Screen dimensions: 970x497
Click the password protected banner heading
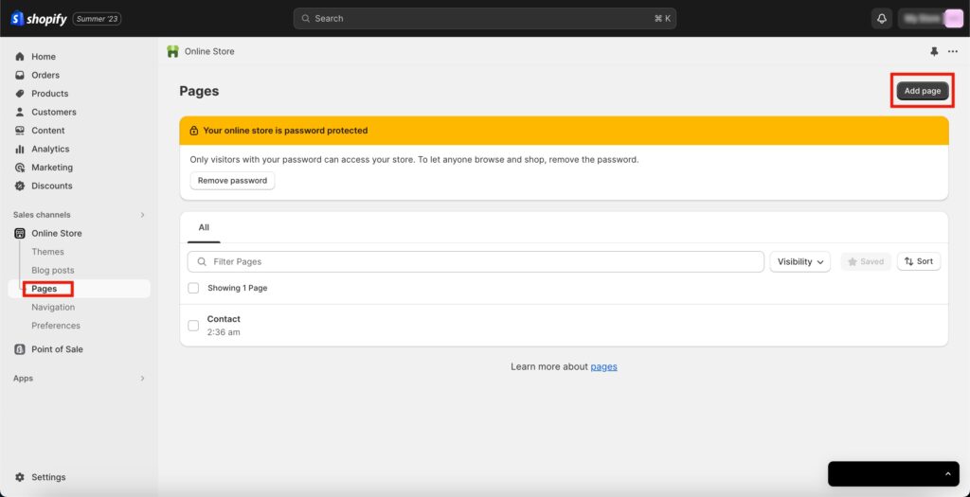pyautogui.click(x=285, y=131)
